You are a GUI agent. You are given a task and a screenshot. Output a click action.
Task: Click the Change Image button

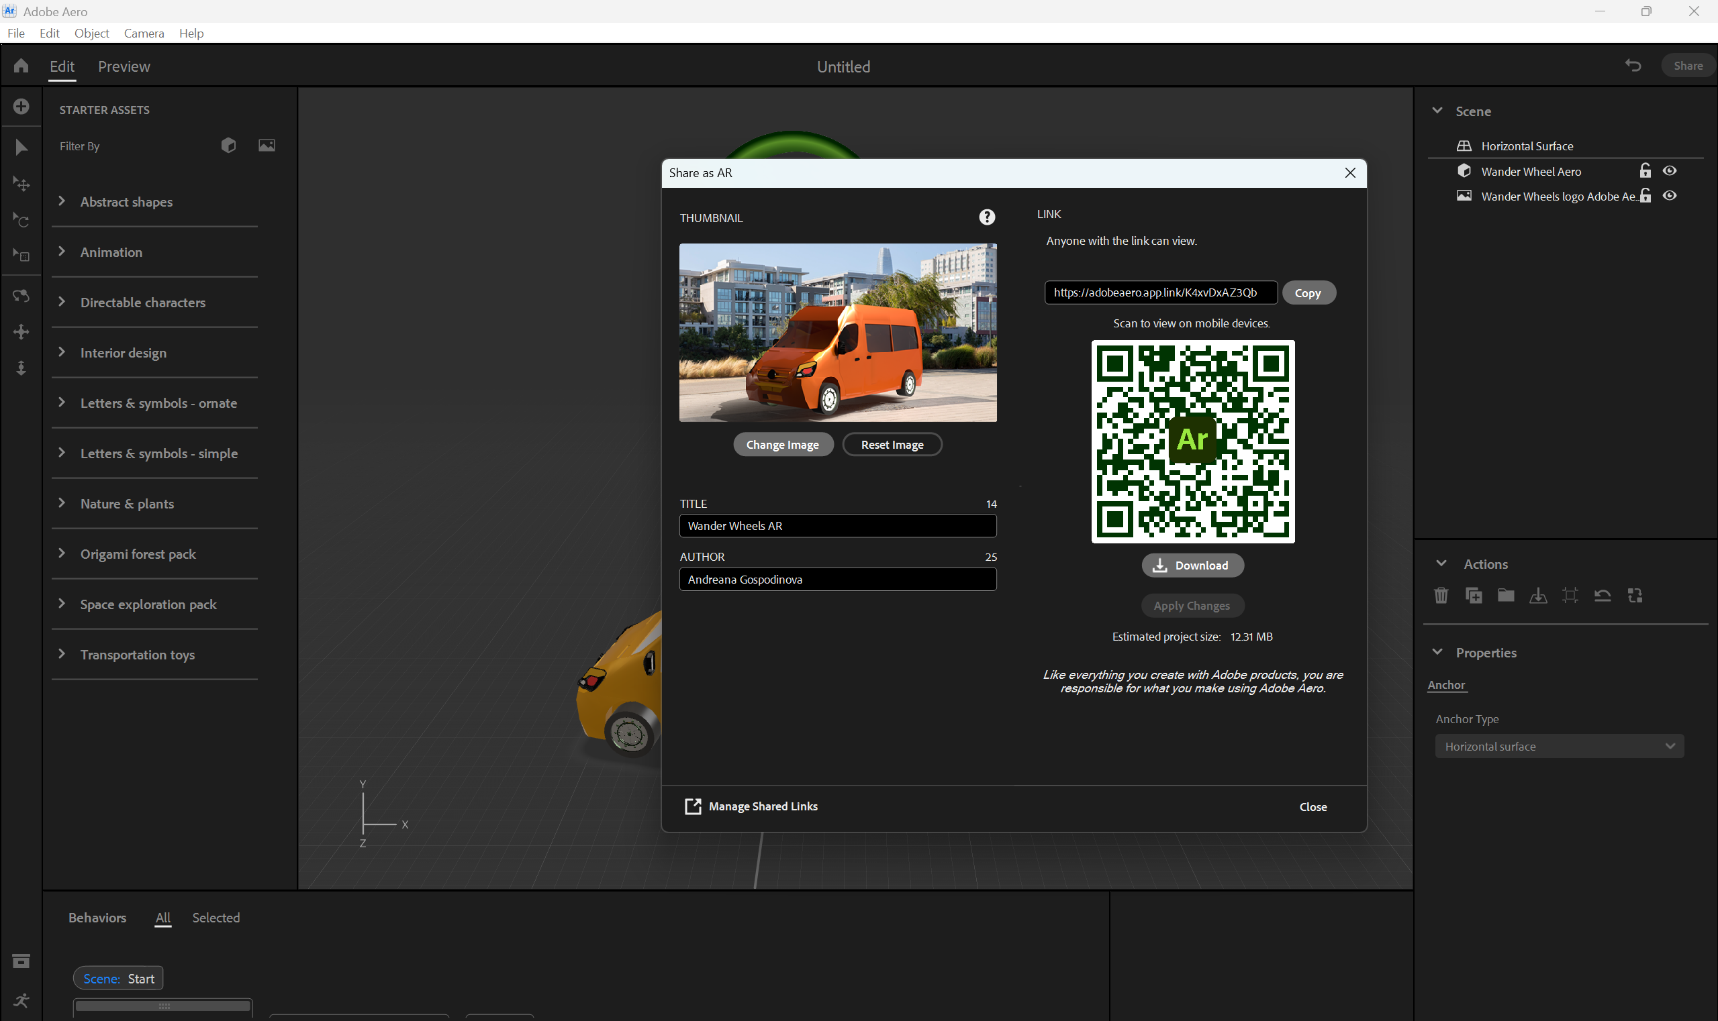(783, 445)
